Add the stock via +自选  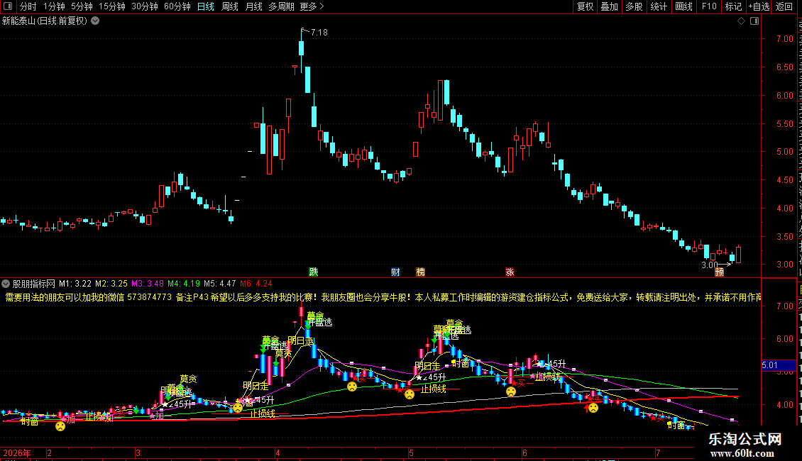(x=759, y=6)
